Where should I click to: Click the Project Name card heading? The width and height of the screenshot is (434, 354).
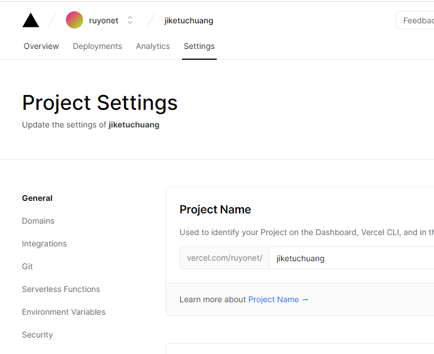[x=215, y=209]
